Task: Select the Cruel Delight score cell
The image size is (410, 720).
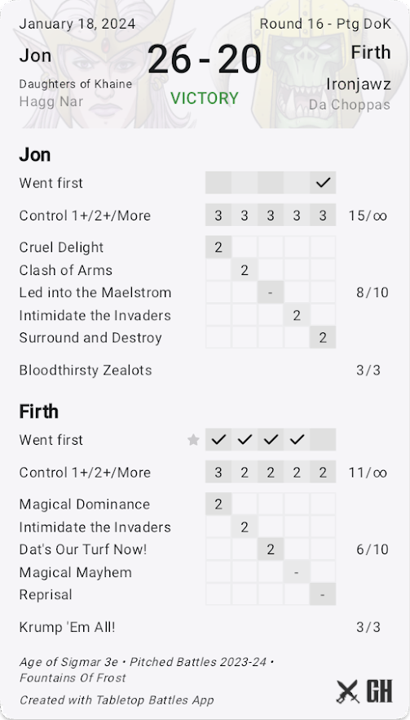Action: coord(218,247)
